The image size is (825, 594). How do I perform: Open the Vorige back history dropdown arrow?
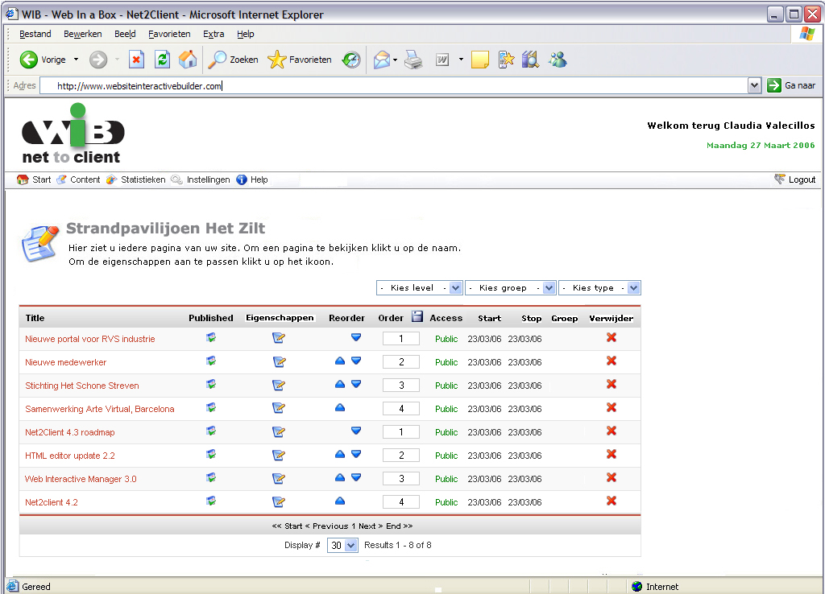pos(77,60)
